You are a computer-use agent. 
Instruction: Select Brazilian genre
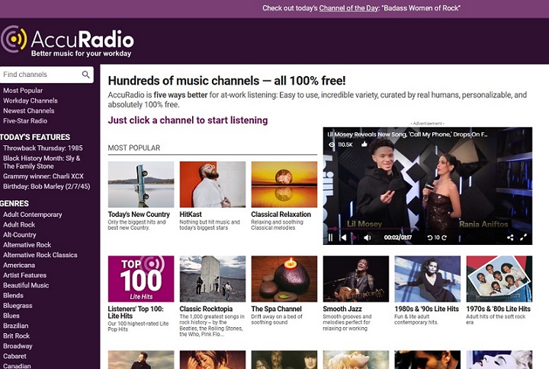tap(16, 326)
